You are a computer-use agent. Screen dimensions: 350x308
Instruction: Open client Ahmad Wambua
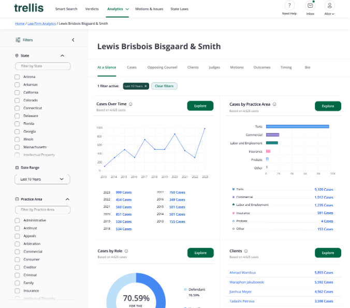242,273
